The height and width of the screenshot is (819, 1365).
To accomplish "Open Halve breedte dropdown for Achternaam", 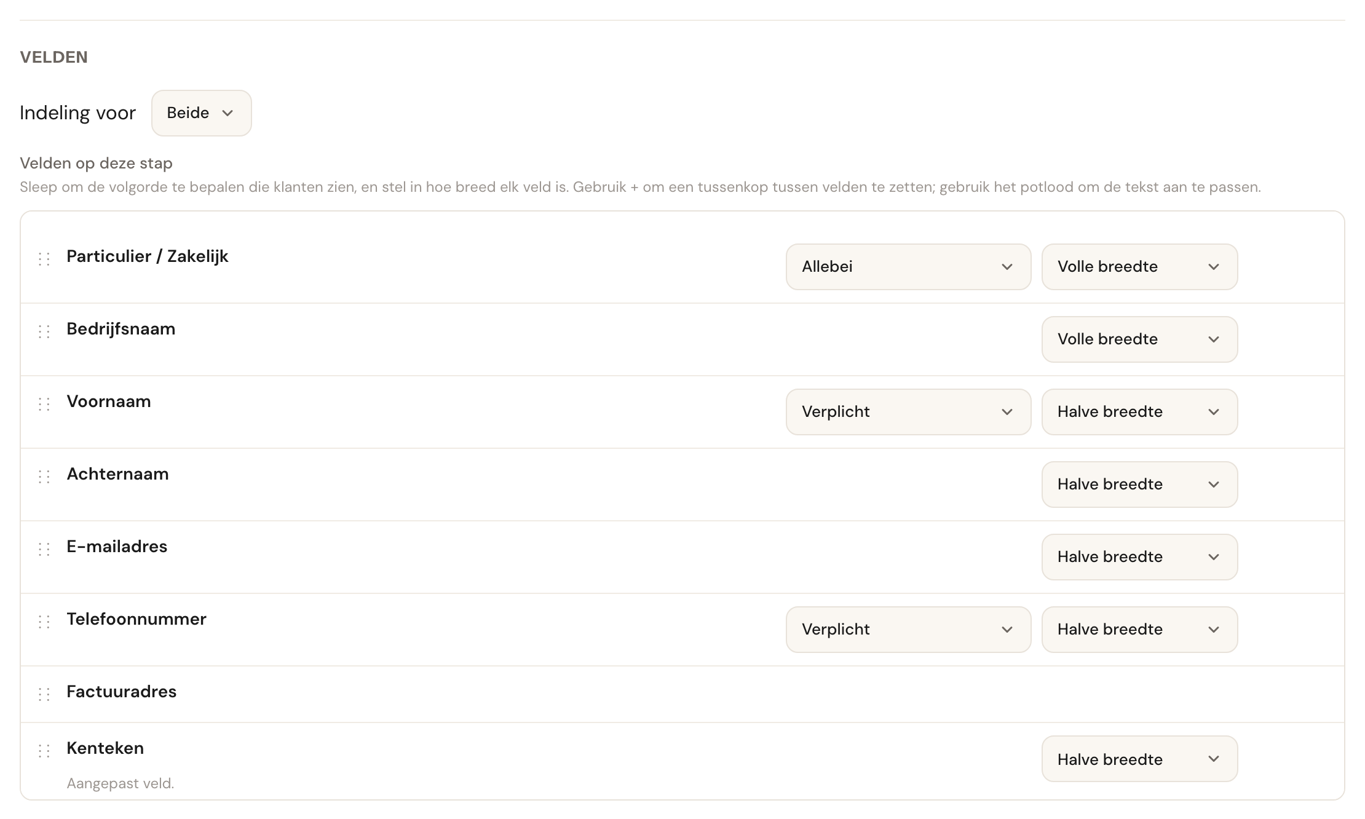I will (x=1139, y=485).
